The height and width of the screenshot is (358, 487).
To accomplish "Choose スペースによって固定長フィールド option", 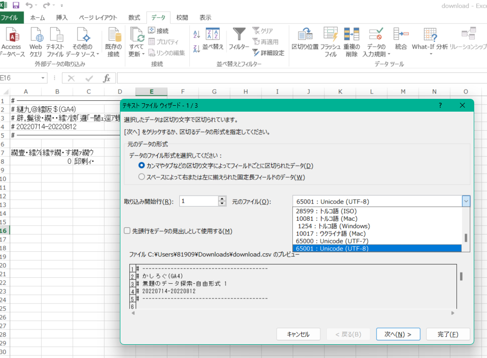I will click(142, 178).
